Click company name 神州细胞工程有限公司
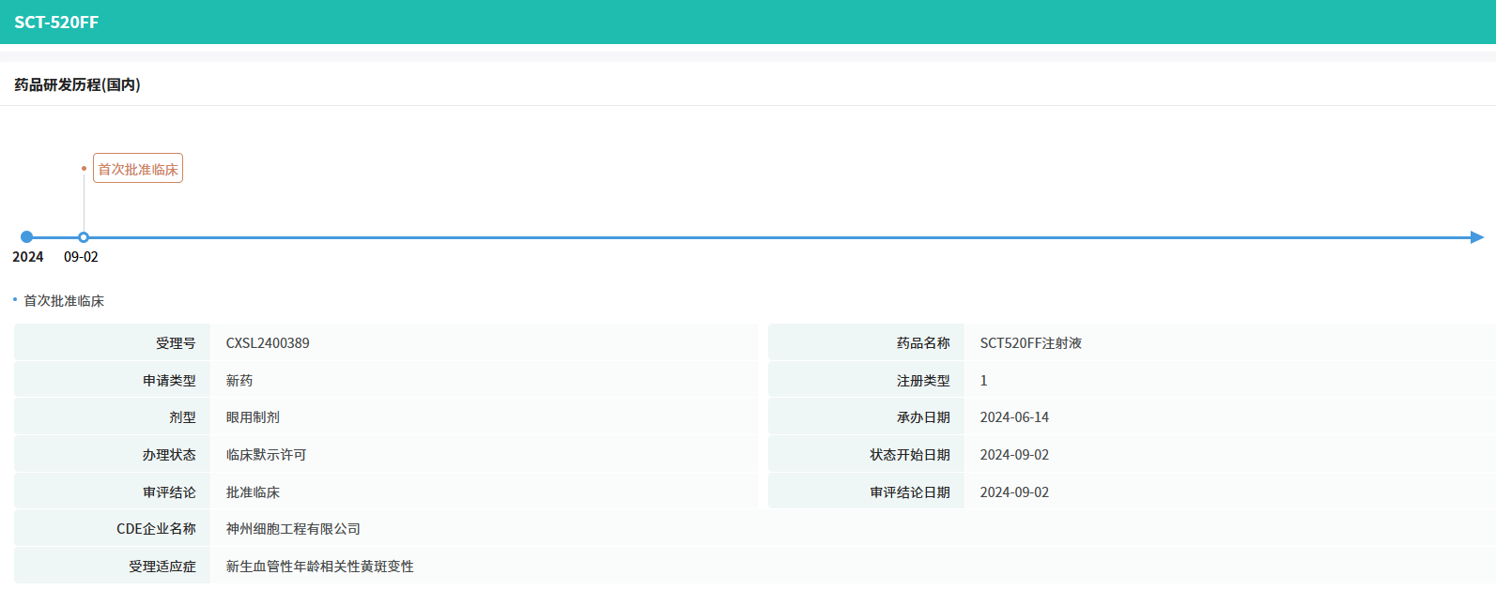1496x605 pixels. (293, 529)
